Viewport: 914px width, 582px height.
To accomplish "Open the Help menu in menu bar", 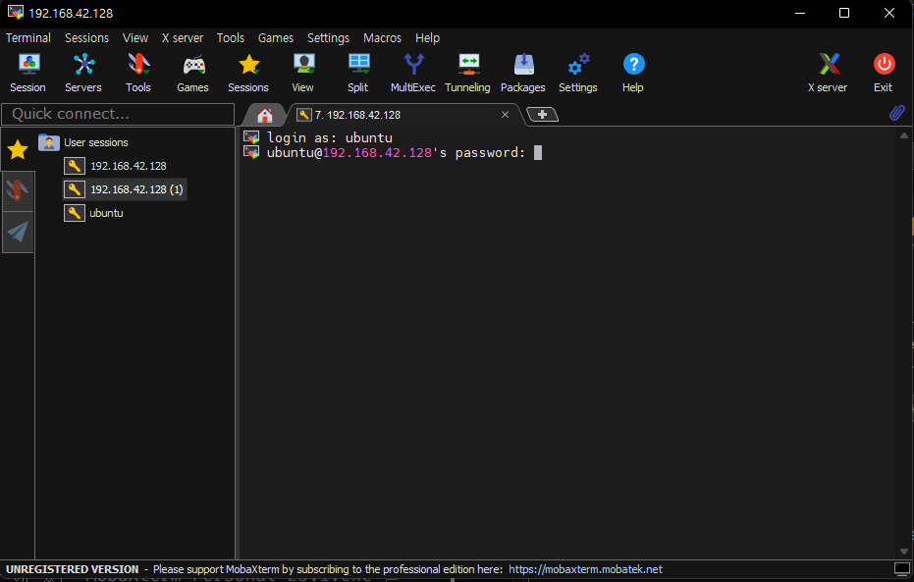I will (x=427, y=38).
